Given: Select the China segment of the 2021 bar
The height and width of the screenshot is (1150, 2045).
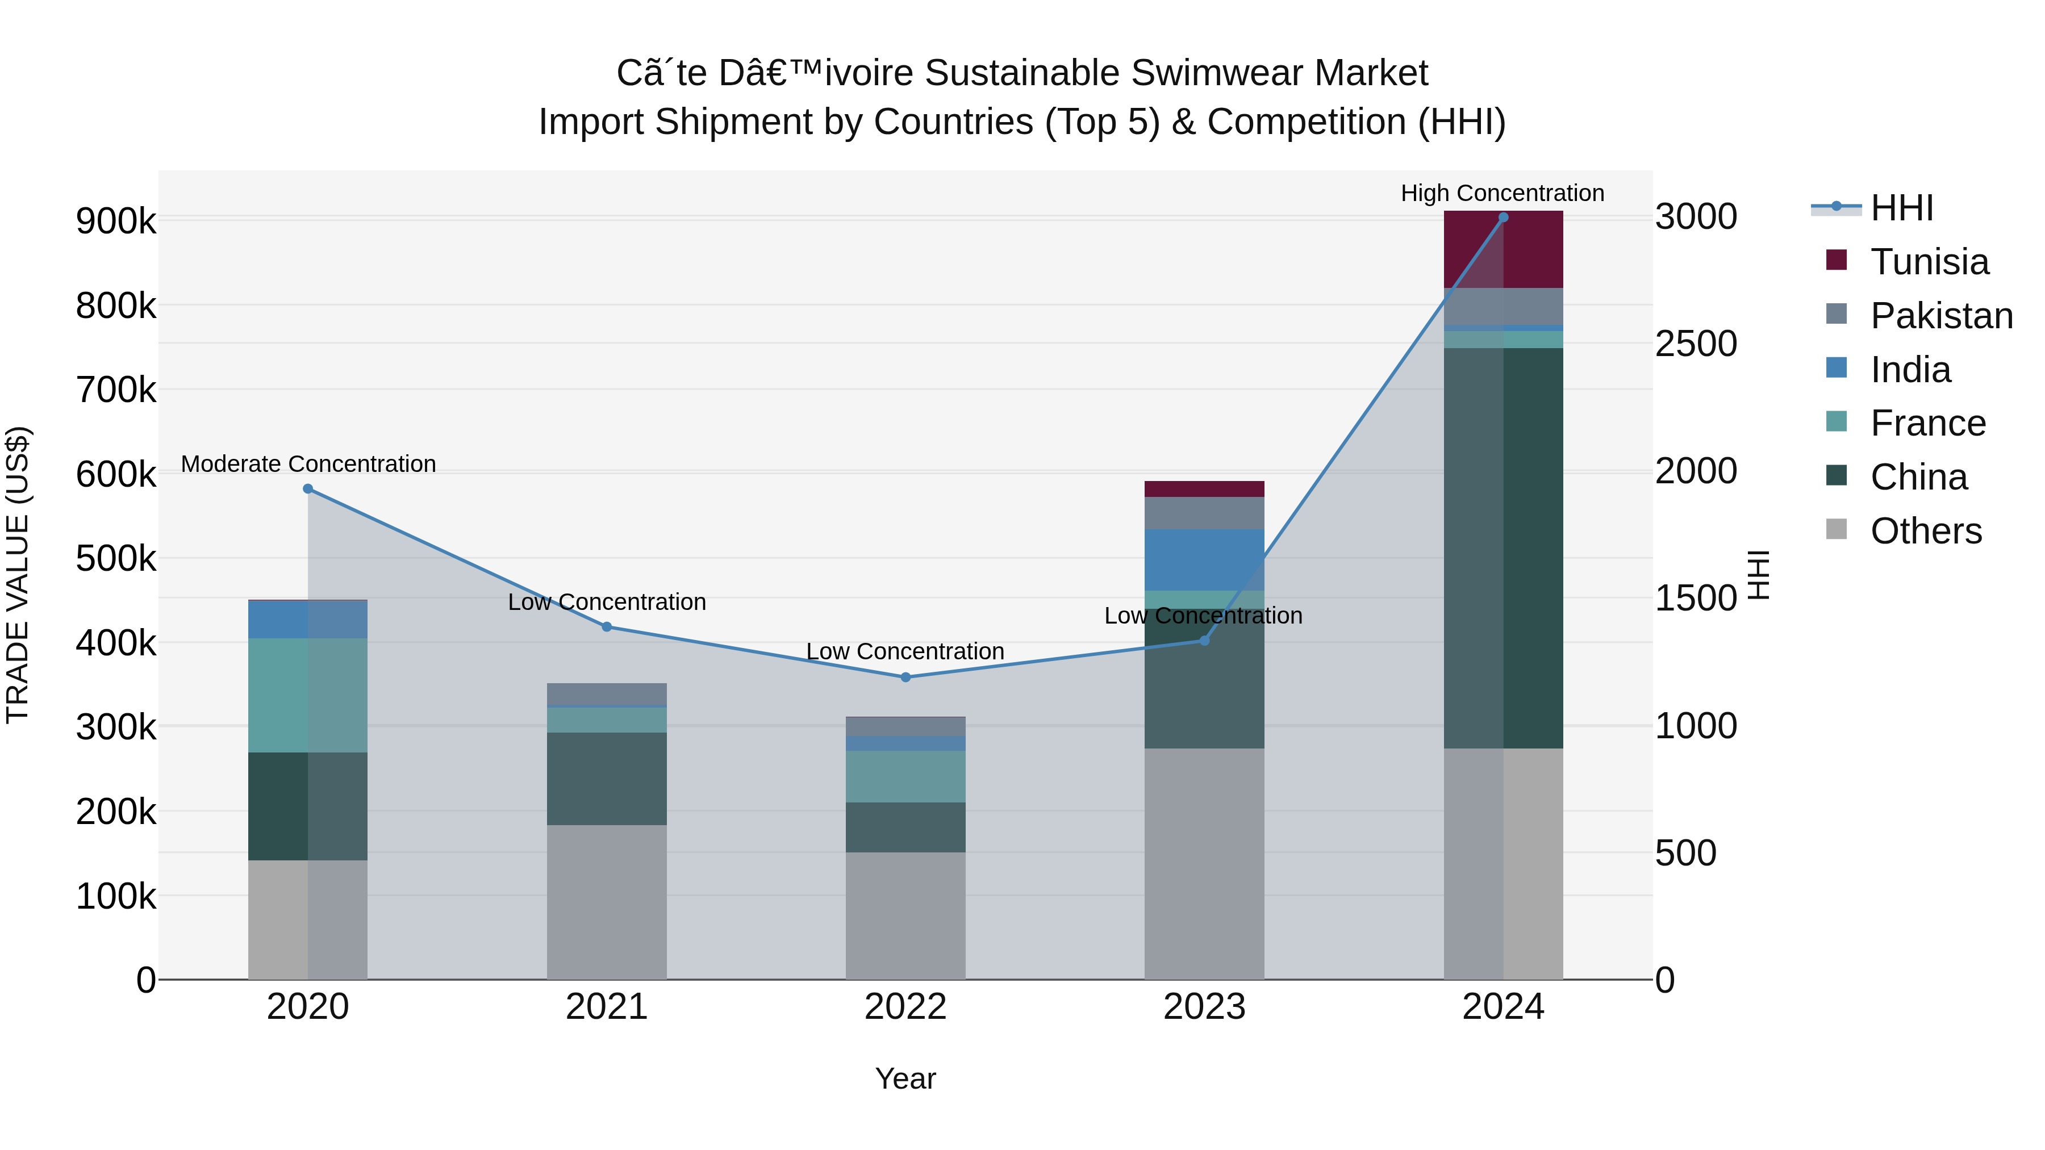Looking at the screenshot, I should click(607, 779).
